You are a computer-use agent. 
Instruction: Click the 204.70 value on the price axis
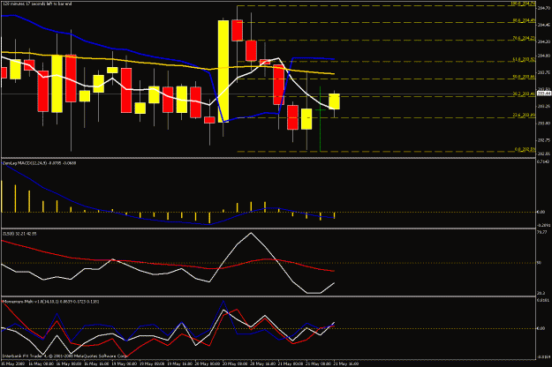(x=543, y=7)
